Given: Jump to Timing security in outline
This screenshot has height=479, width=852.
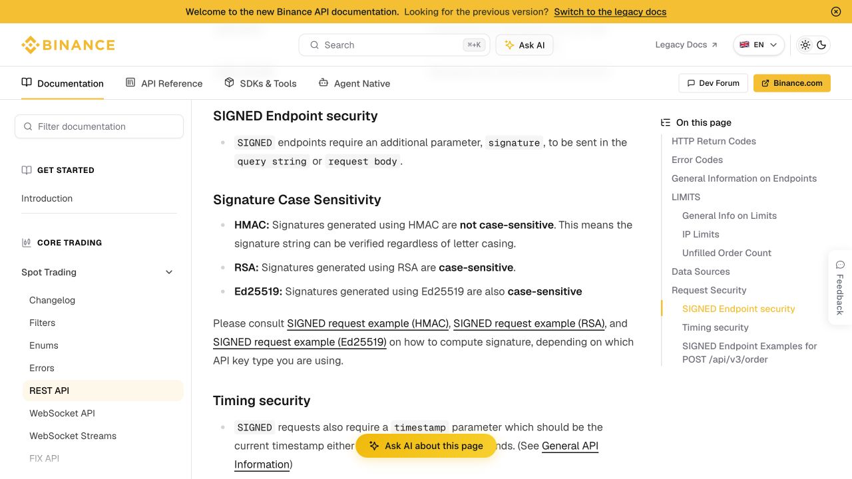Looking at the screenshot, I should click(716, 327).
